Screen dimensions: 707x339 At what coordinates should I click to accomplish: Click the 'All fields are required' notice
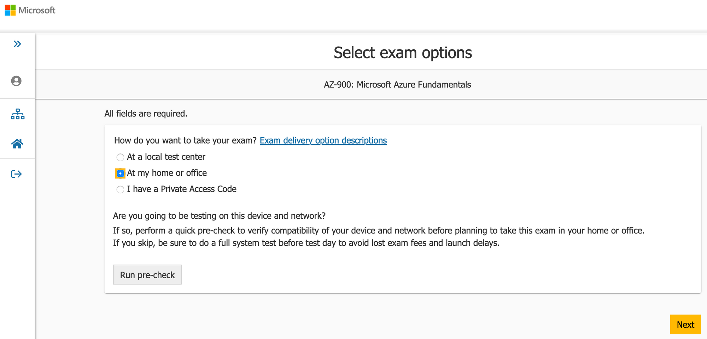pyautogui.click(x=146, y=114)
